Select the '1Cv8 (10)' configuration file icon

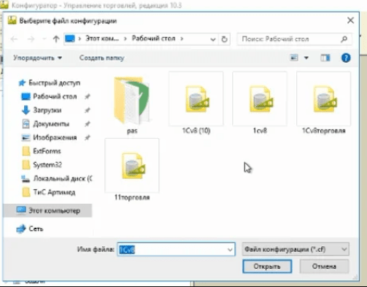pyautogui.click(x=196, y=99)
